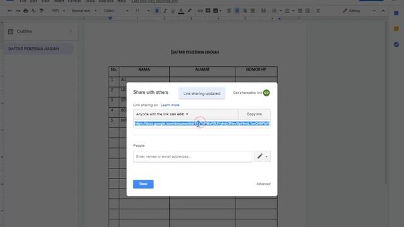This screenshot has width=404, height=227.
Task: Click the highlighted share URL field
Action: (202, 124)
